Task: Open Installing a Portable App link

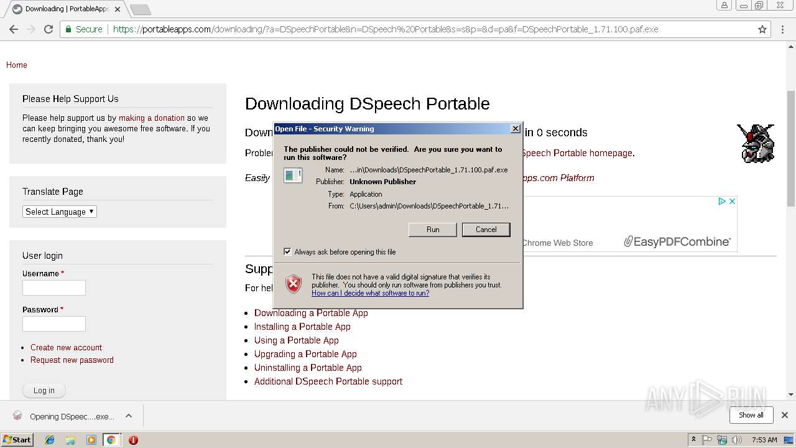Action: [x=302, y=327]
